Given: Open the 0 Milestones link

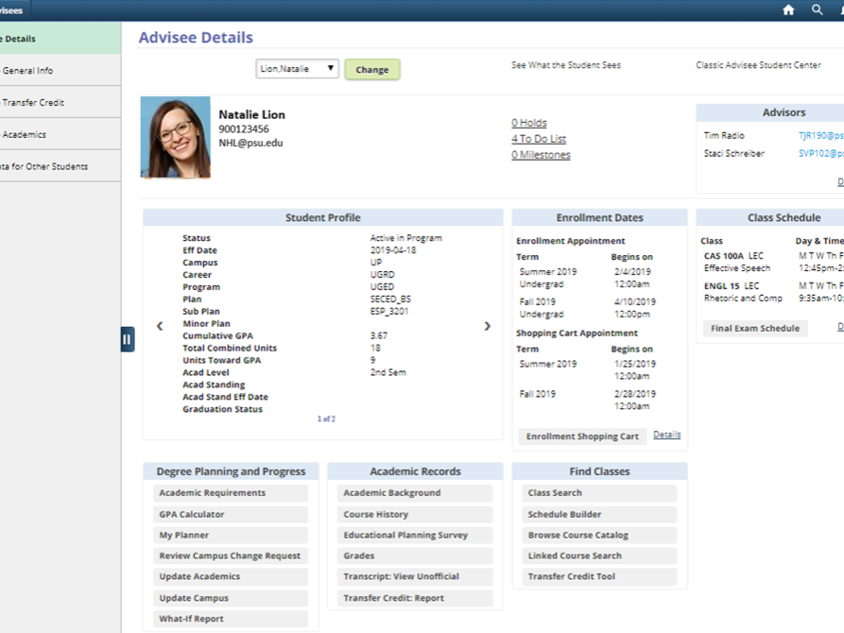Looking at the screenshot, I should coord(541,155).
